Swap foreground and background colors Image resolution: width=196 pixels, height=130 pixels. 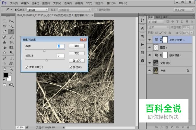pyautogui.click(x=11, y=73)
